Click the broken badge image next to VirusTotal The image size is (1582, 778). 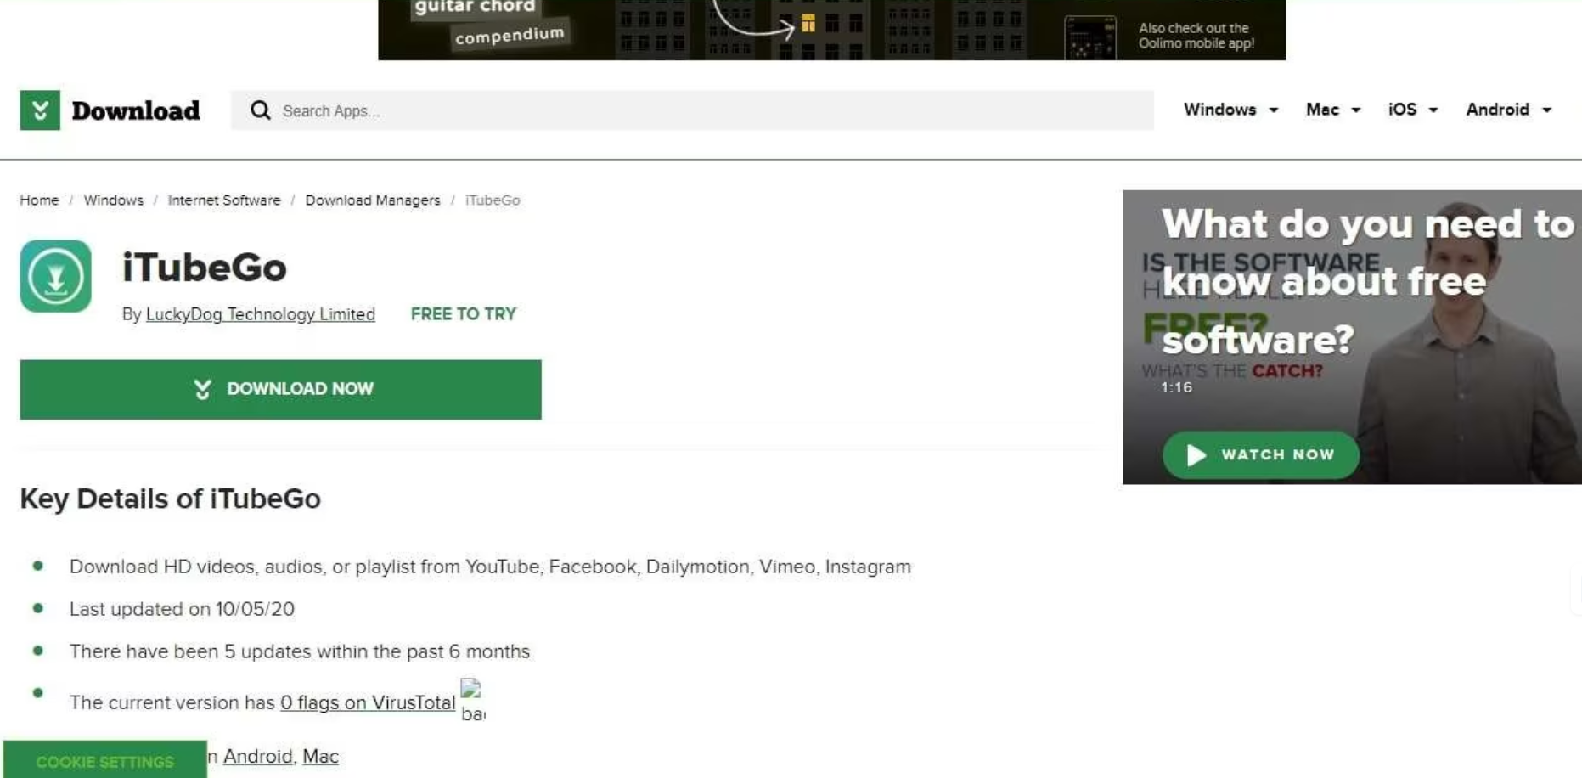pyautogui.click(x=472, y=700)
